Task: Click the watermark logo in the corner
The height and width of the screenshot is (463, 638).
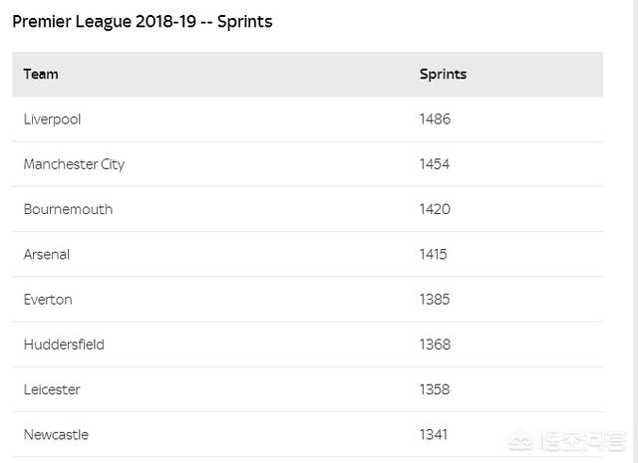Action: point(566,442)
